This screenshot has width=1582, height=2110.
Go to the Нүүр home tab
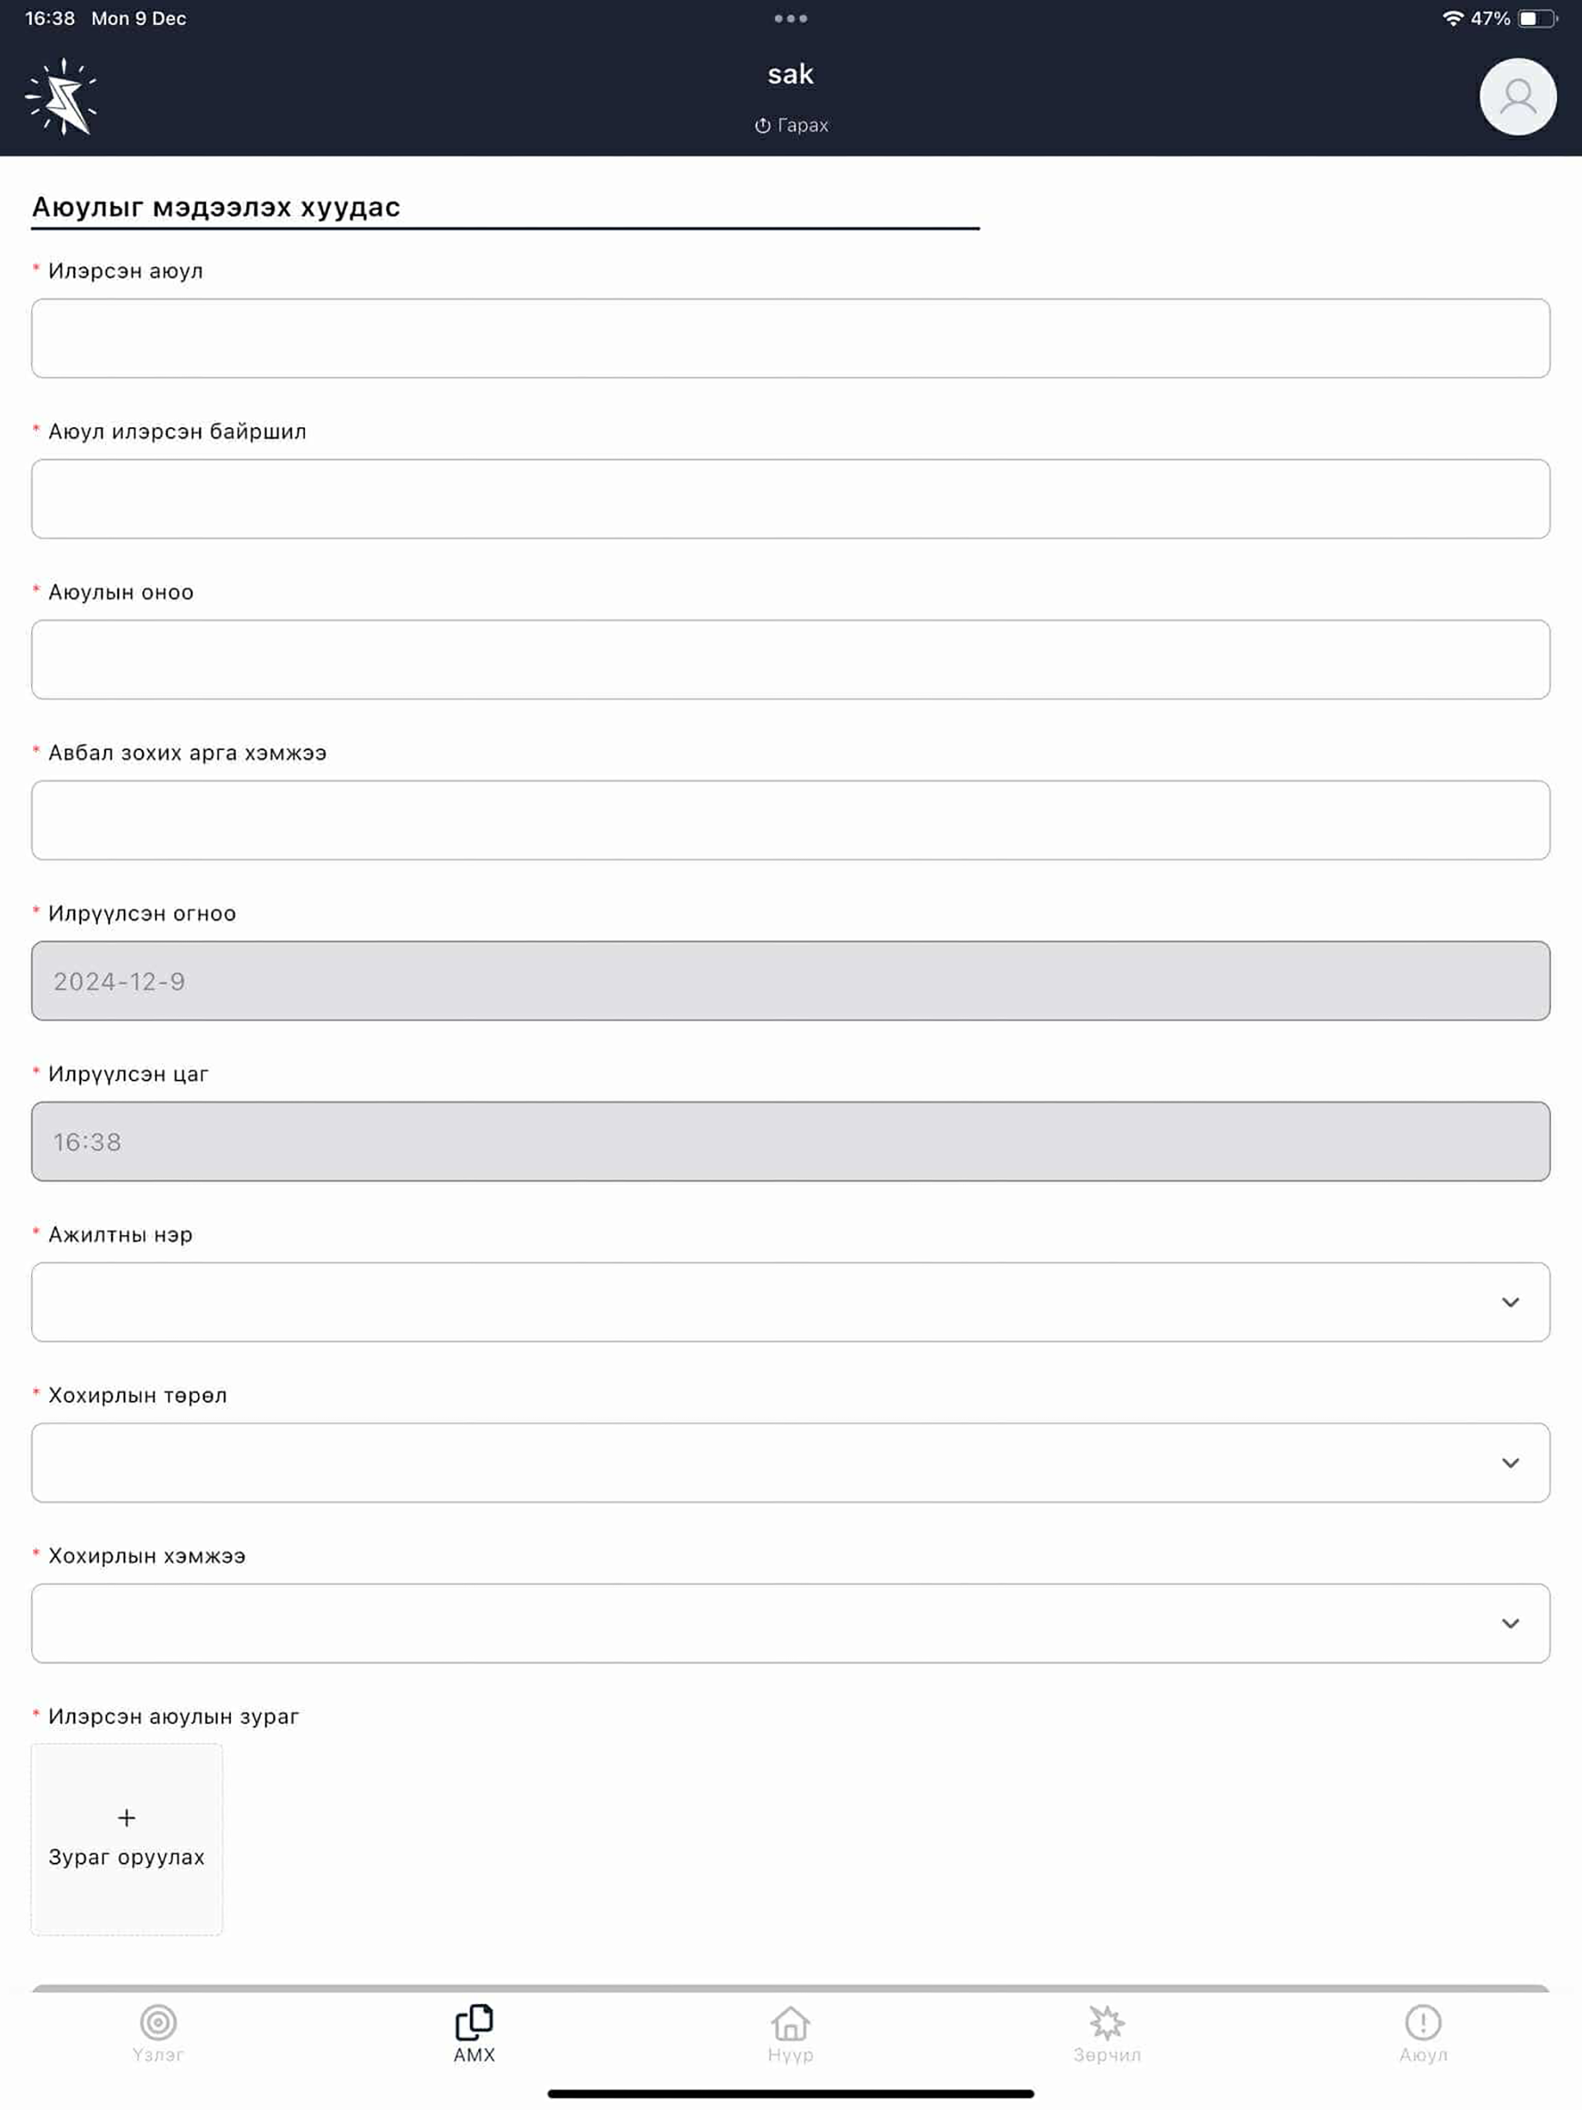tap(790, 2034)
